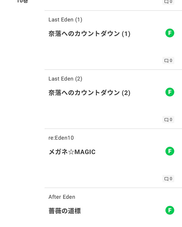Click green F badge for 奈落へのカウントダウン (2)
This screenshot has height=227, width=182.
click(x=170, y=92)
